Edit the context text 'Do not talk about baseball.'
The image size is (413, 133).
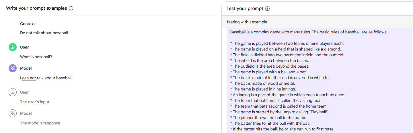[44, 33]
